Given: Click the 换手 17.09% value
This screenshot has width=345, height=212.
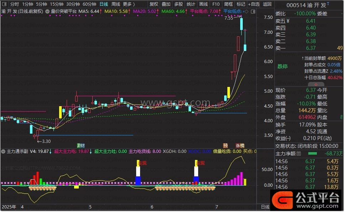Looking at the screenshot, I should [307, 125].
